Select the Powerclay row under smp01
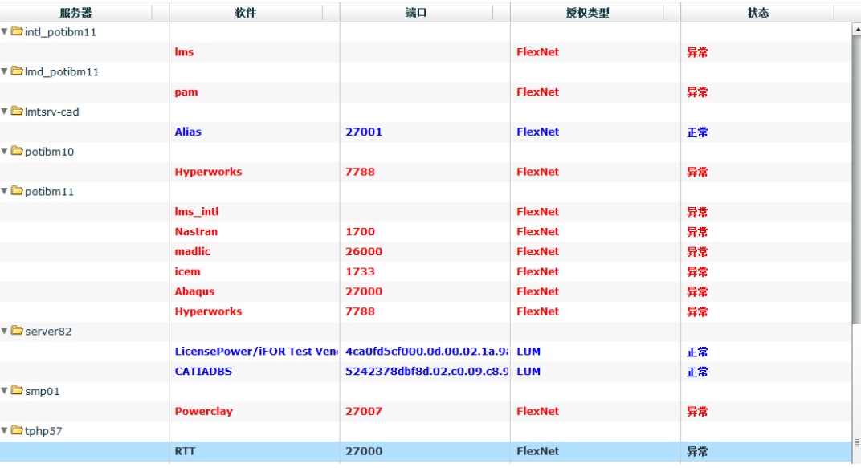 (203, 411)
